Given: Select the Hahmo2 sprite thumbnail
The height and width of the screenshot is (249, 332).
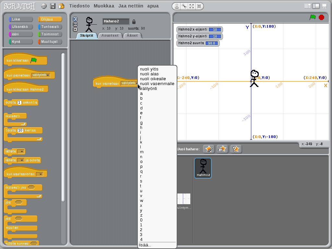Looking at the screenshot, I should tap(203, 168).
